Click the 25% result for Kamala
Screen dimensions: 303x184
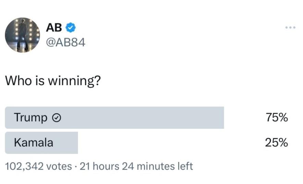(x=276, y=142)
